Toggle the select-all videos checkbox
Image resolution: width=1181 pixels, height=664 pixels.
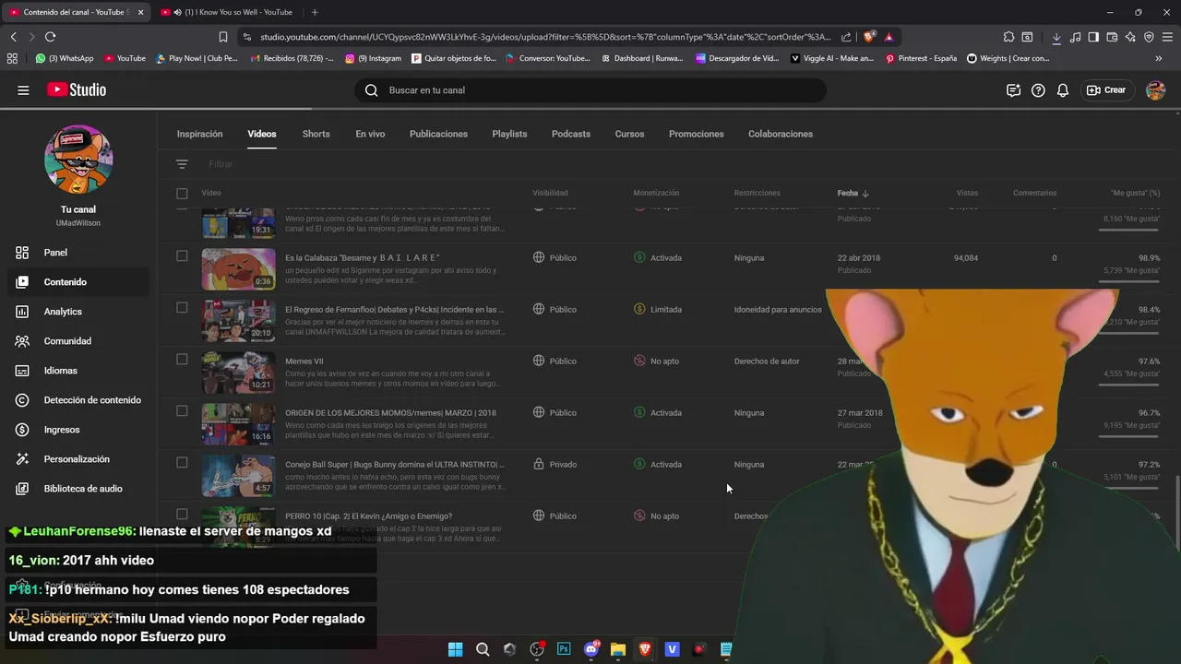click(182, 194)
